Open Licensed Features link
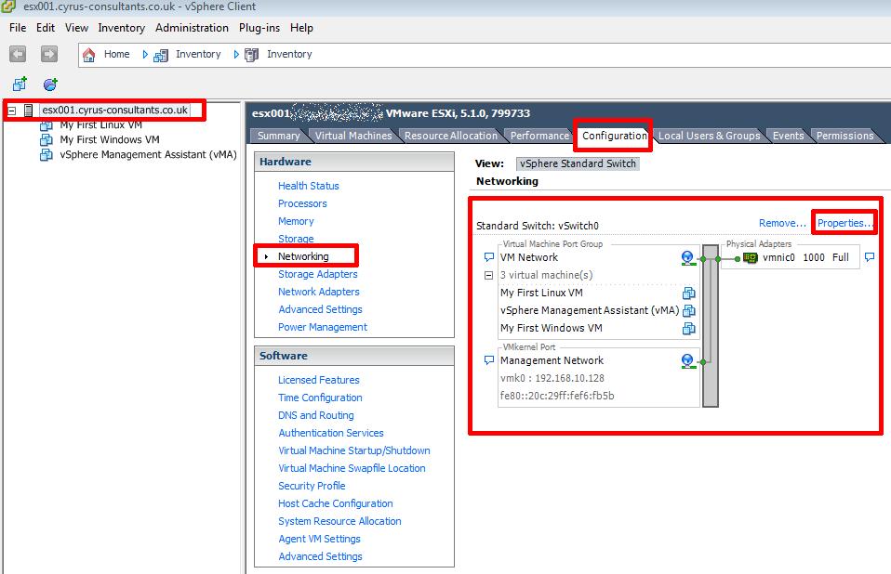 pos(319,380)
